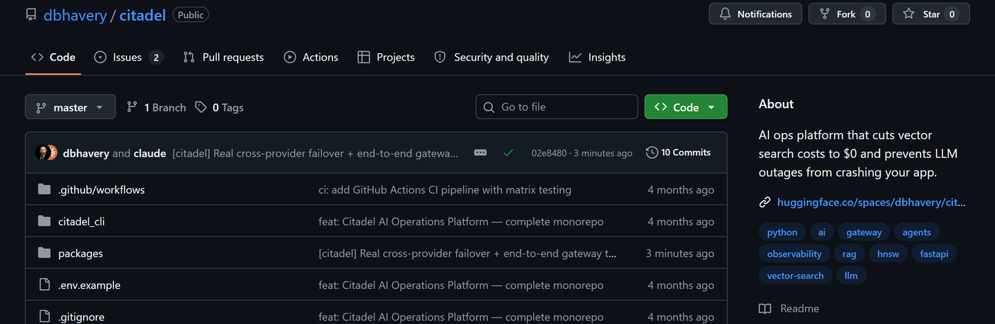Screen dimensions: 995x324
Task: Open claude co-author link
Action: (149, 153)
